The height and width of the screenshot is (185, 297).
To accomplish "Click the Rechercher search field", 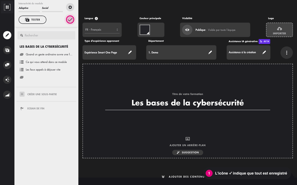I will pyautogui.click(x=47, y=35).
